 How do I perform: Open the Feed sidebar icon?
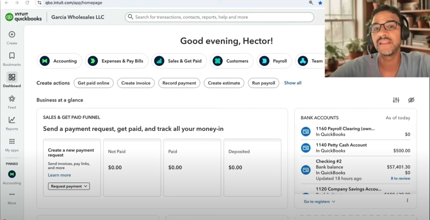click(12, 99)
